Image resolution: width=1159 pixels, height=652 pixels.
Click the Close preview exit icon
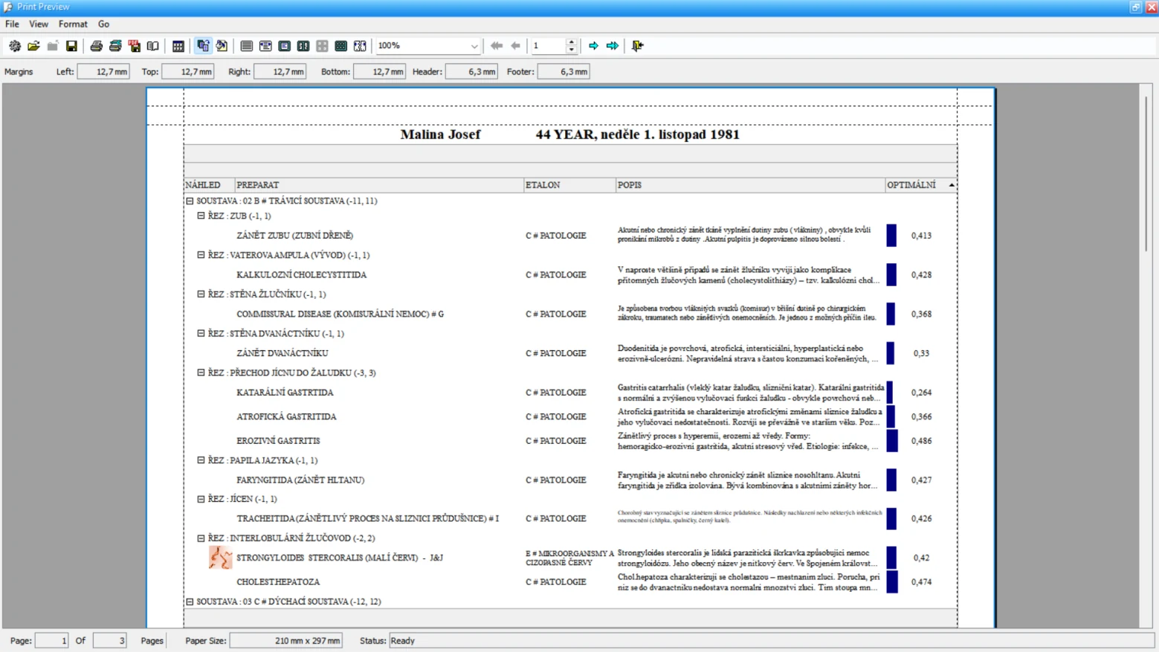point(637,46)
